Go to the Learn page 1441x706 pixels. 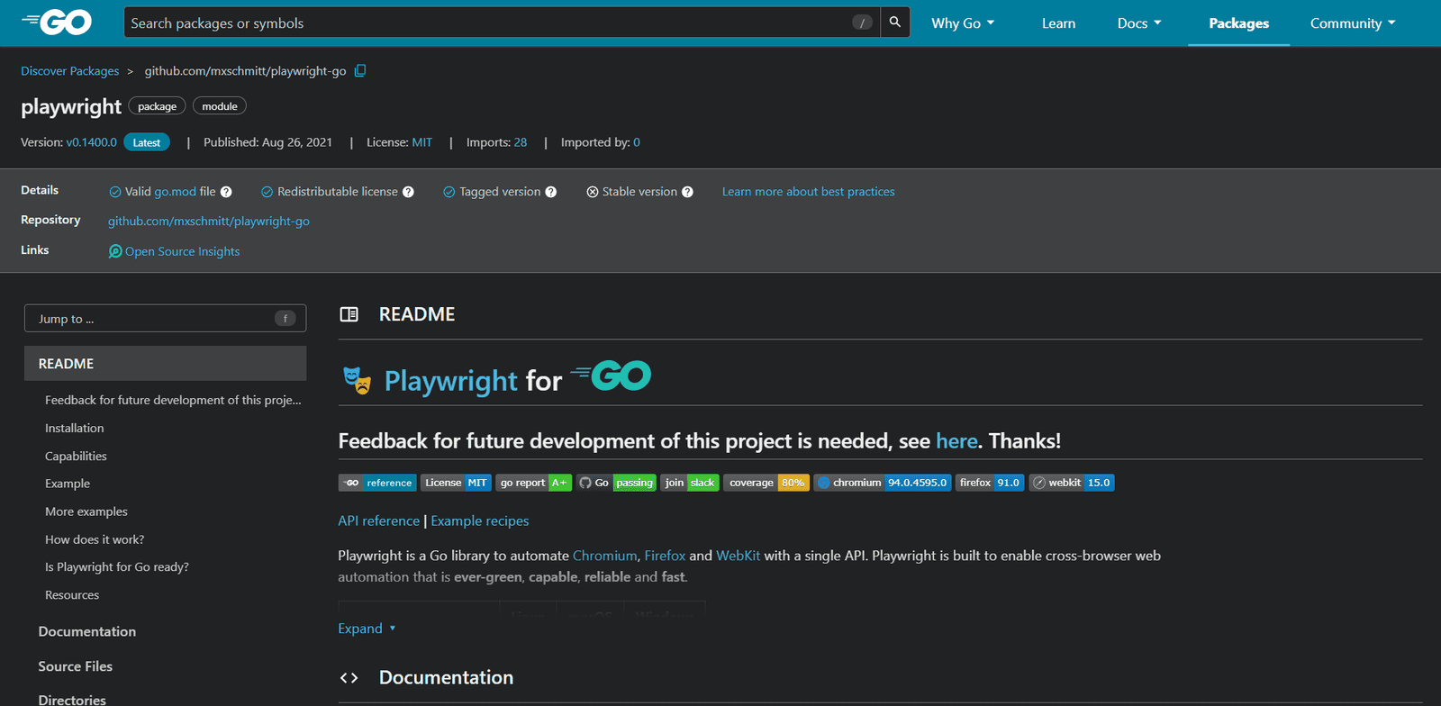(1058, 23)
